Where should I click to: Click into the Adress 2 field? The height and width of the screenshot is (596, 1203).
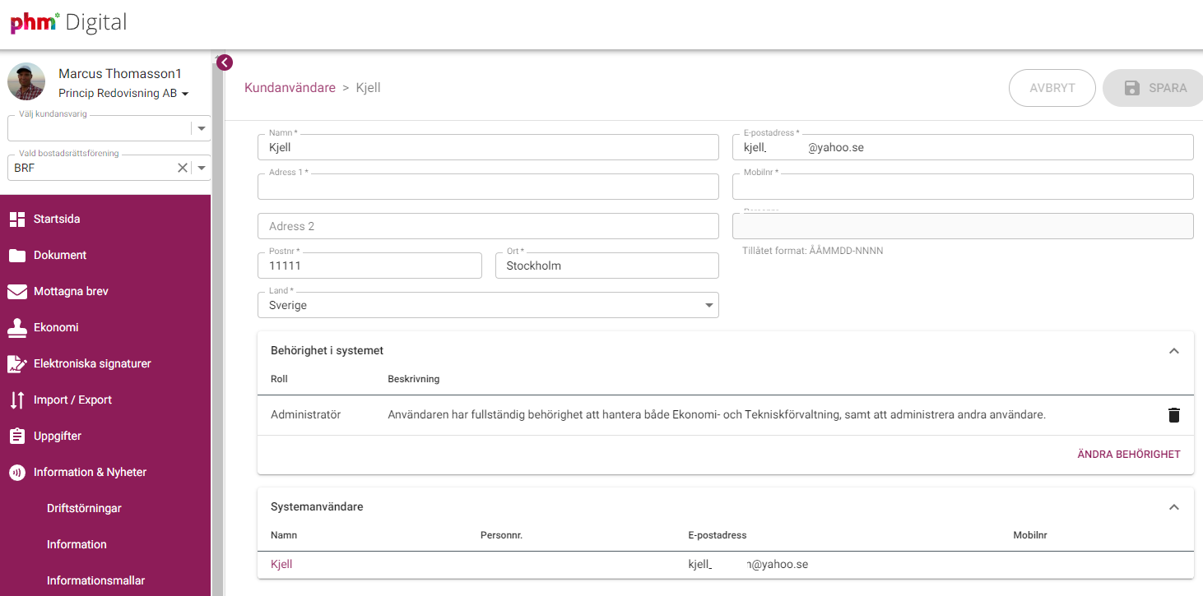[x=488, y=226]
